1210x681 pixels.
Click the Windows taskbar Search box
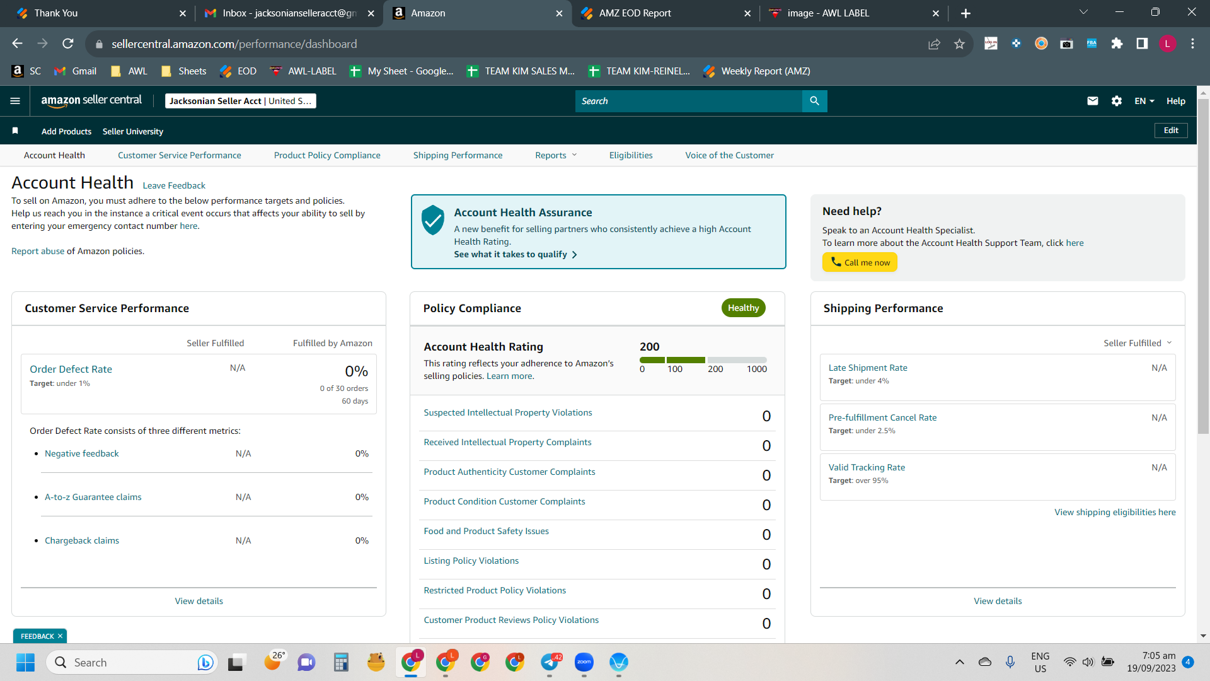pyautogui.click(x=132, y=662)
